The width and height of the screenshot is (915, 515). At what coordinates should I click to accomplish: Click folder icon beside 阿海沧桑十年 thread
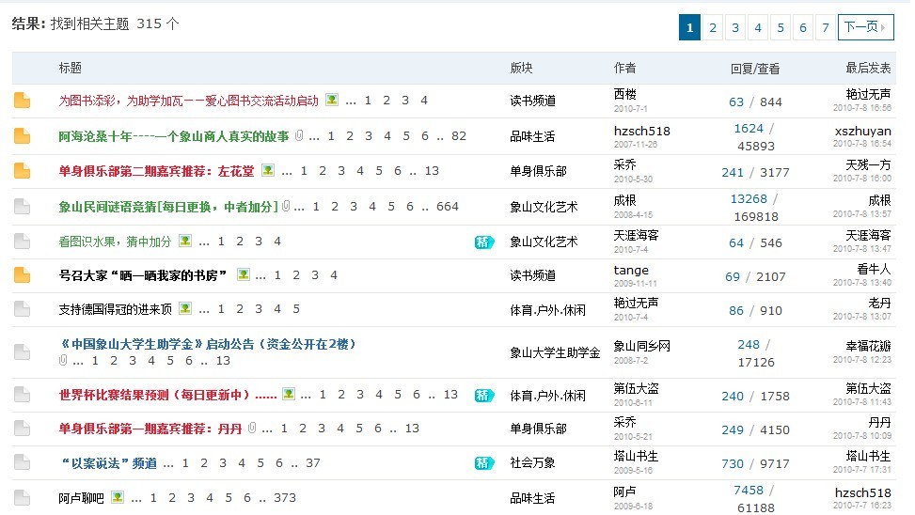pos(22,136)
